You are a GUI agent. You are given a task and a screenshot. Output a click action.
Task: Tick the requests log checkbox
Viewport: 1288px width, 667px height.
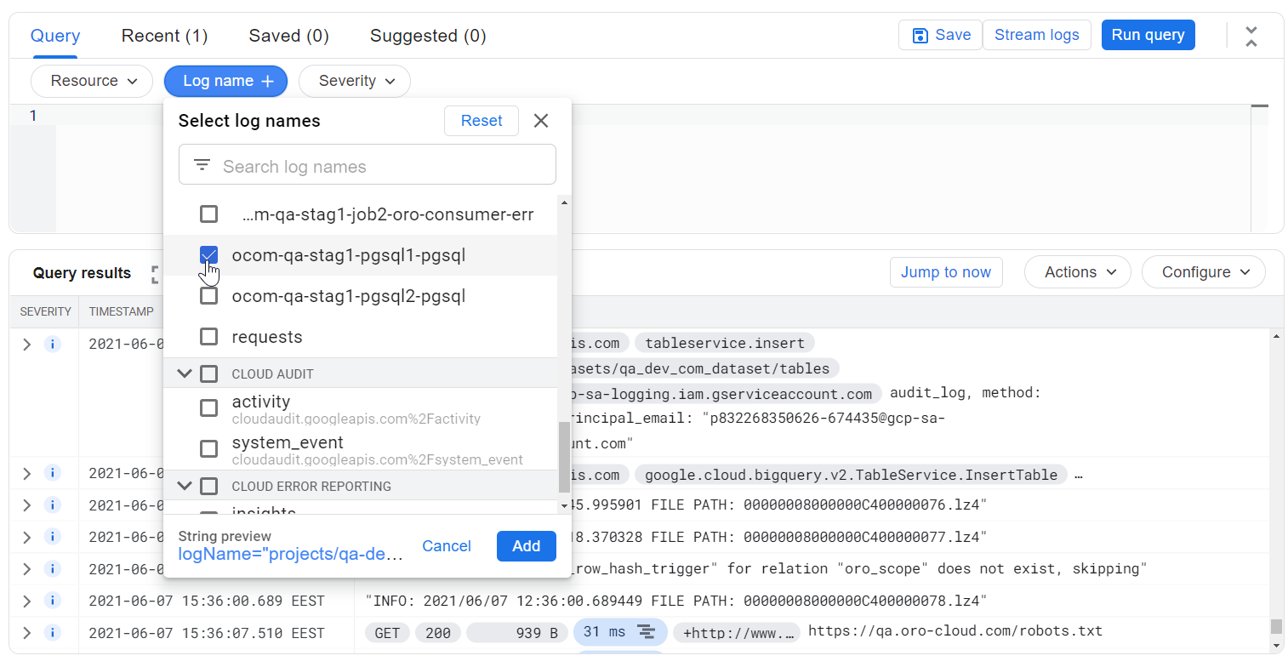(x=208, y=337)
